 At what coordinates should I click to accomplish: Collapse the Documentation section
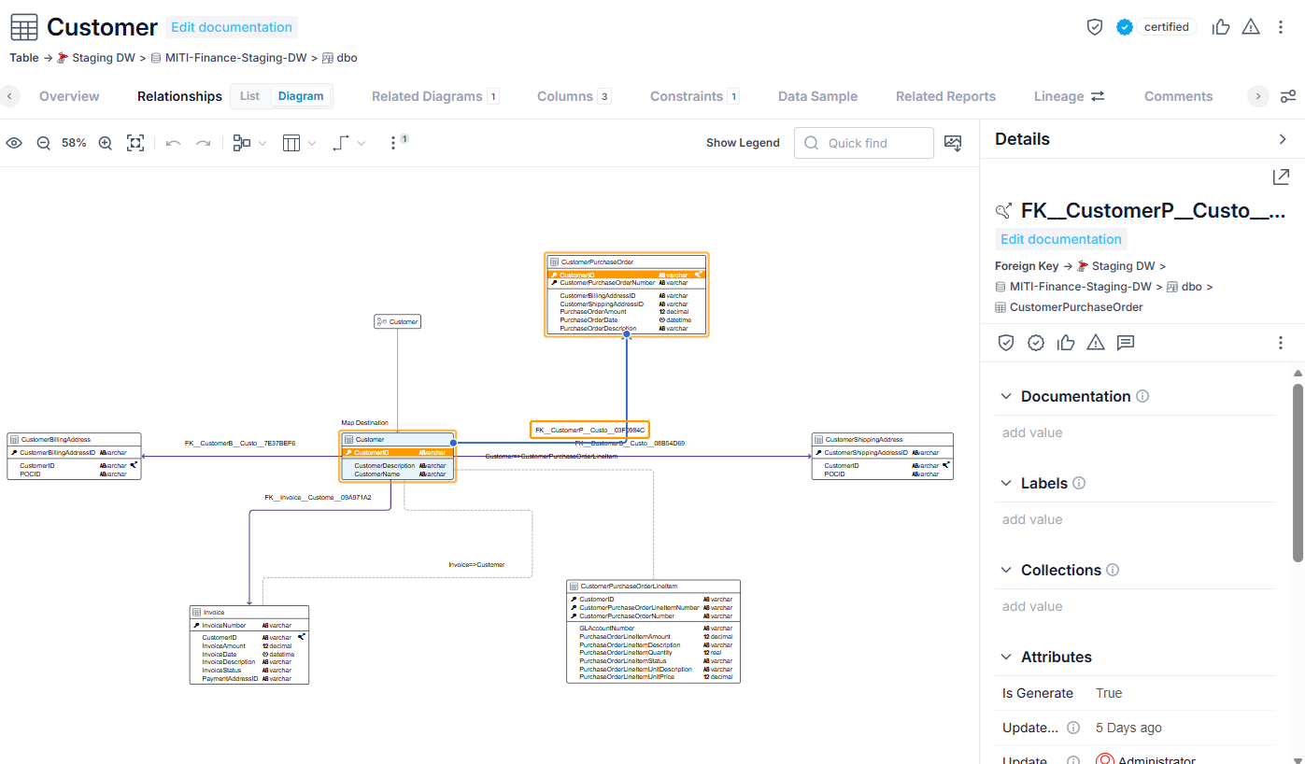(1006, 396)
